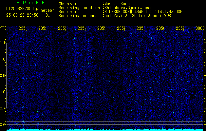Viewport: 206px width, 131px height.
Task: Click the 2357 time marker
Action: (140, 28)
